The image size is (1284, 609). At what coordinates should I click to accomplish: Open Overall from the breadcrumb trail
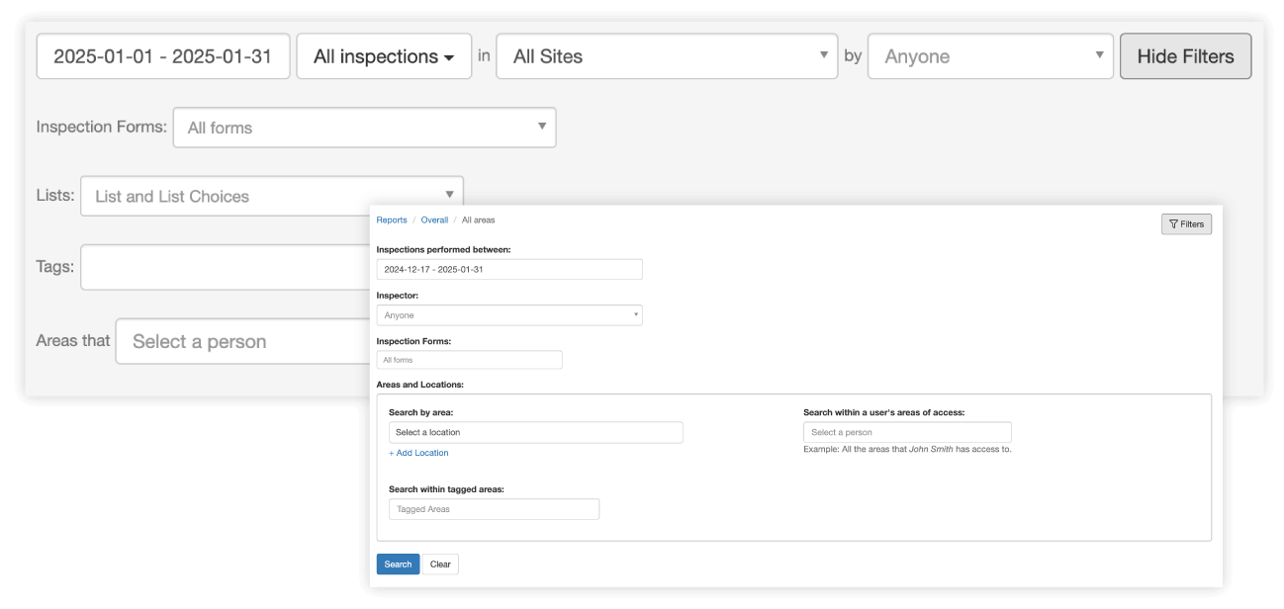click(434, 219)
